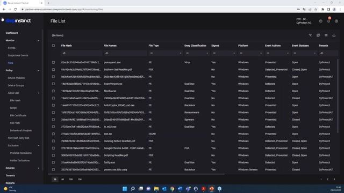Collapse the Policy section chevron
Viewport: 344px width, 193px height.
click(38, 70)
